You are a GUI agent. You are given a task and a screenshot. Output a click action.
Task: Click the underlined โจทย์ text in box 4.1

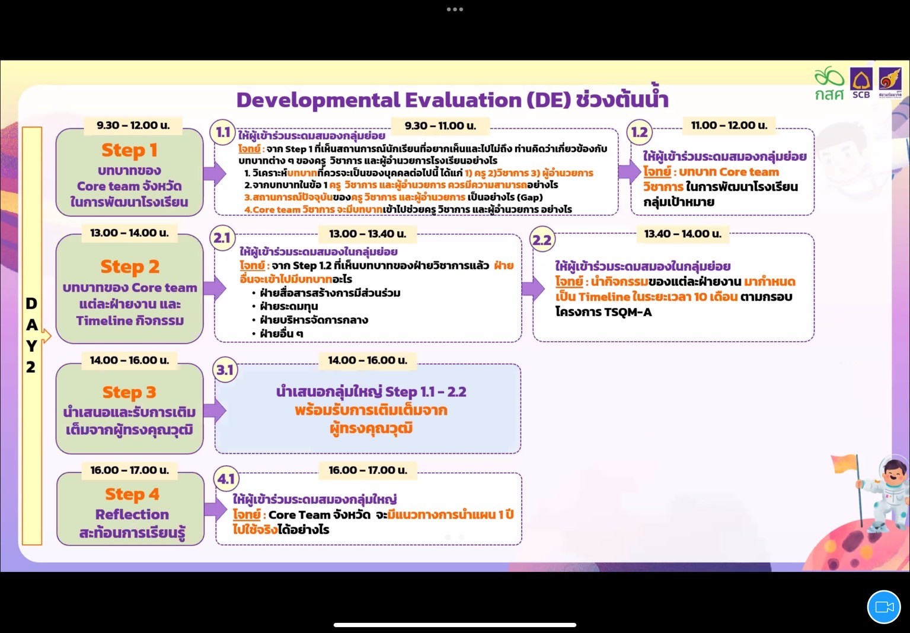247,514
